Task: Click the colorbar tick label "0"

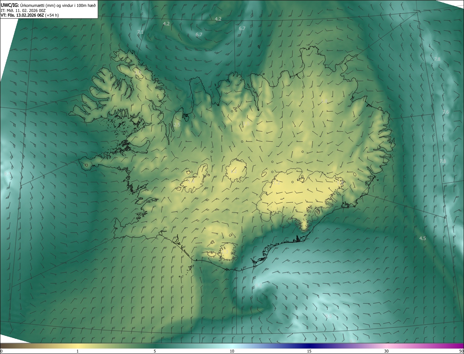Action: tap(1, 351)
